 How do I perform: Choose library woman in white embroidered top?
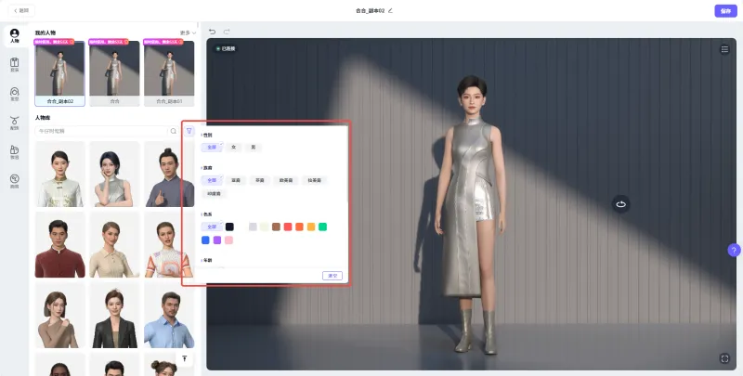pyautogui.click(x=59, y=174)
